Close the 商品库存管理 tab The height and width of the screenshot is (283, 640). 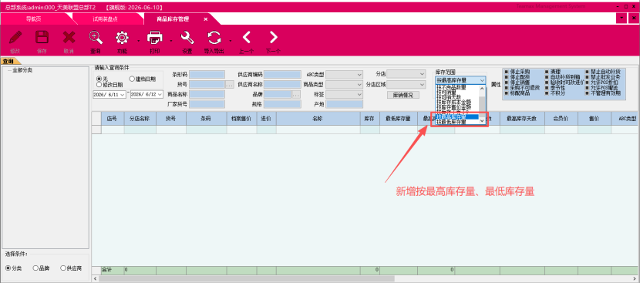point(206,19)
